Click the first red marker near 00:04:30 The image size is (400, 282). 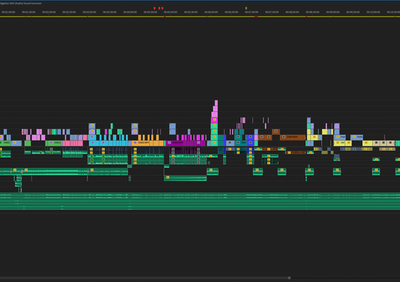(x=154, y=8)
